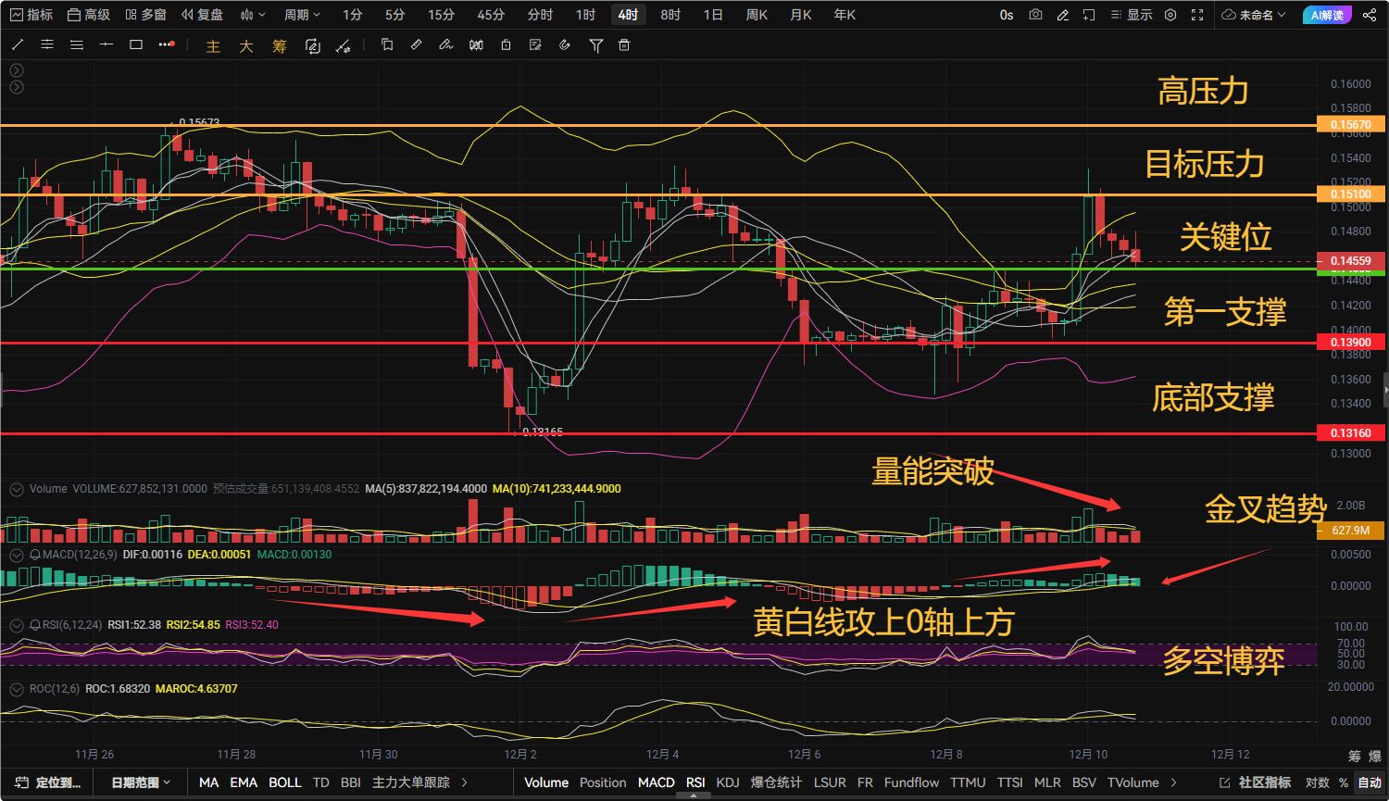Screen dimensions: 1389x801
Task: Open the drawing notes edit icon
Action: (x=535, y=44)
